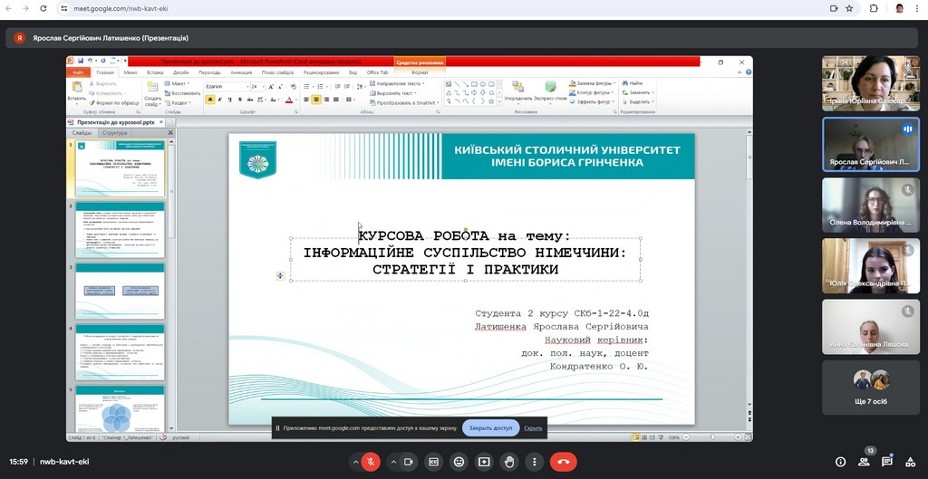The height and width of the screenshot is (479, 928).
Task: Show the people list with 13 badge
Action: [x=864, y=462]
